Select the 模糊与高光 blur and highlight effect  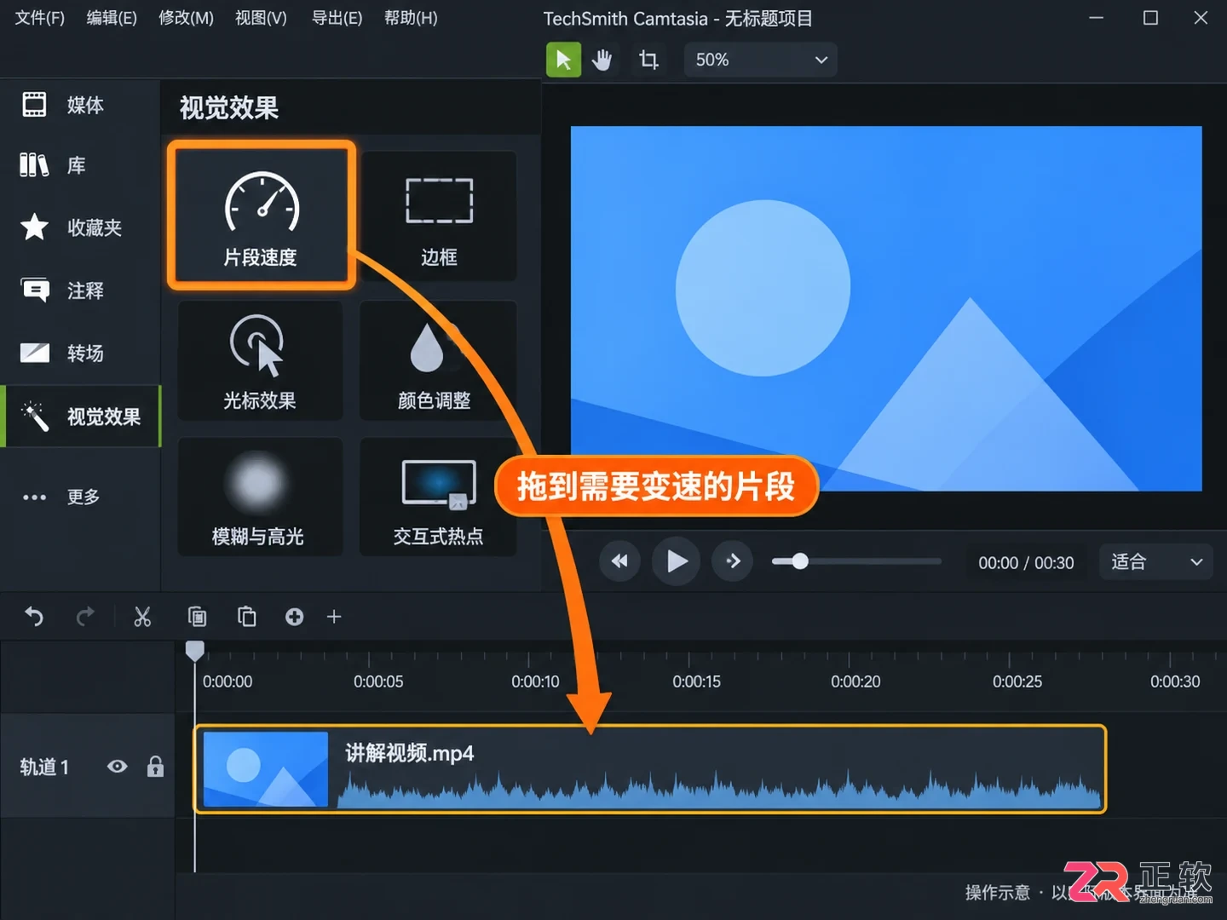pyautogui.click(x=260, y=497)
